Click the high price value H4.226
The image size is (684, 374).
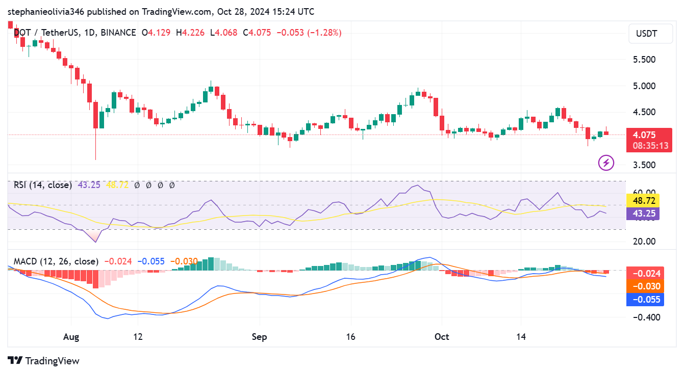click(190, 33)
